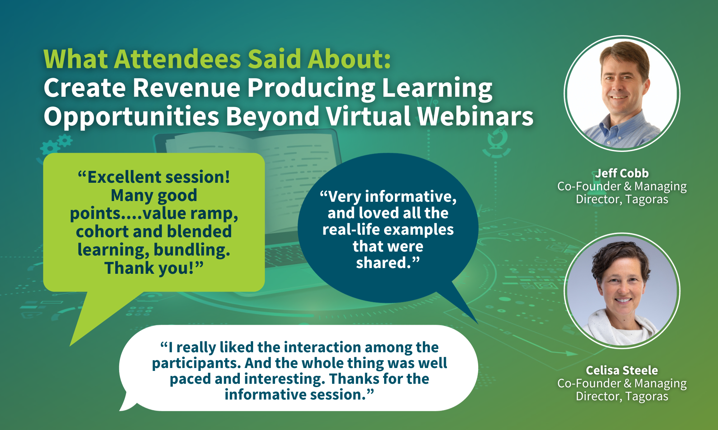This screenshot has height=430, width=718.
Task: Click the green 'Excellent session!' speech bubble
Action: 154,222
